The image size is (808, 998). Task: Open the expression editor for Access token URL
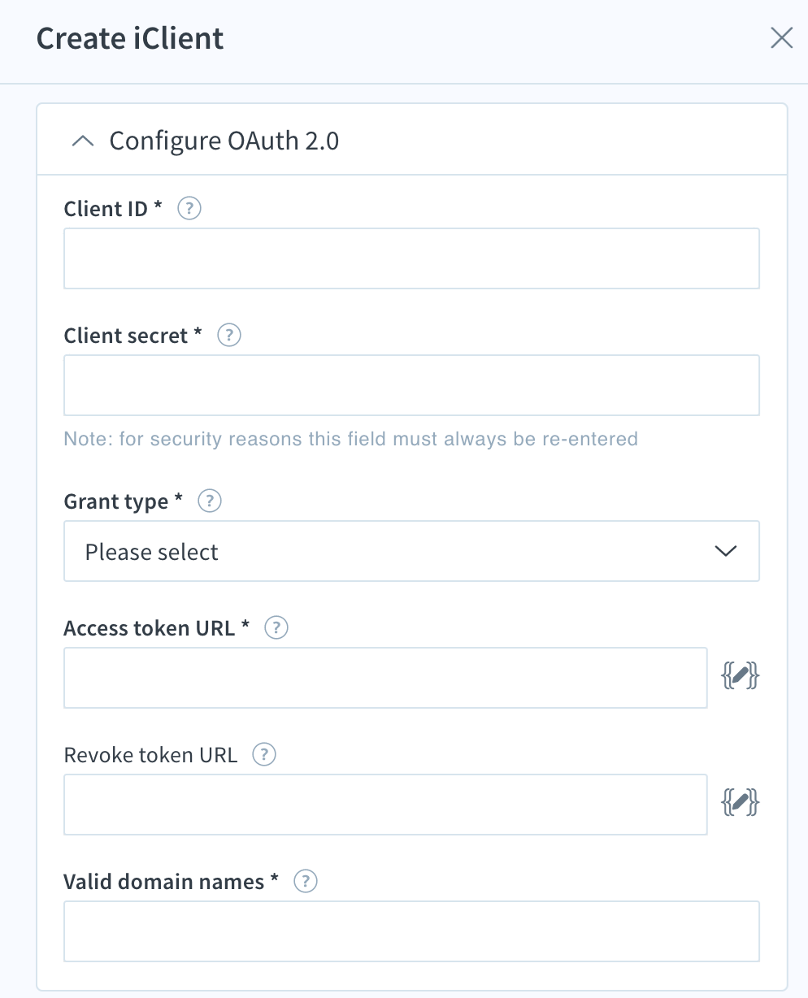pos(740,675)
